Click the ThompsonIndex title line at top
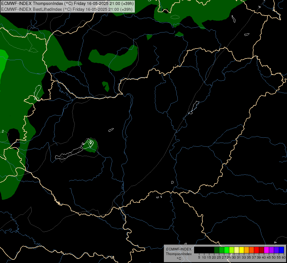The width and height of the screenshot is (287, 263). tap(67, 4)
